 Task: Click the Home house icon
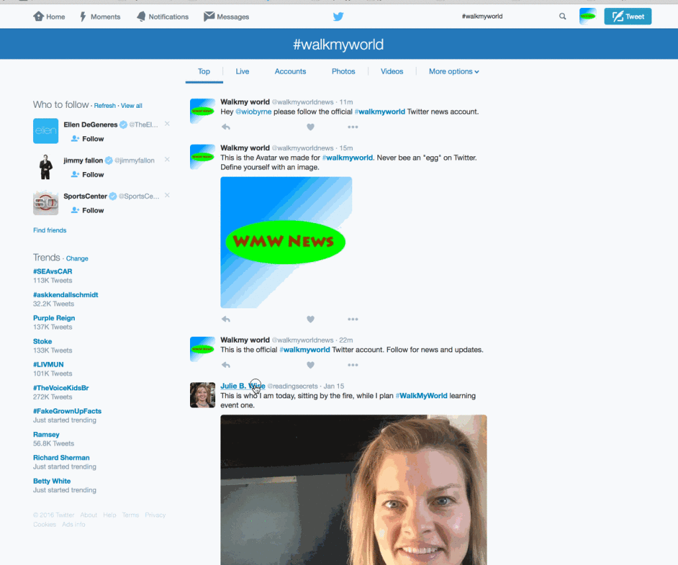[x=38, y=17]
